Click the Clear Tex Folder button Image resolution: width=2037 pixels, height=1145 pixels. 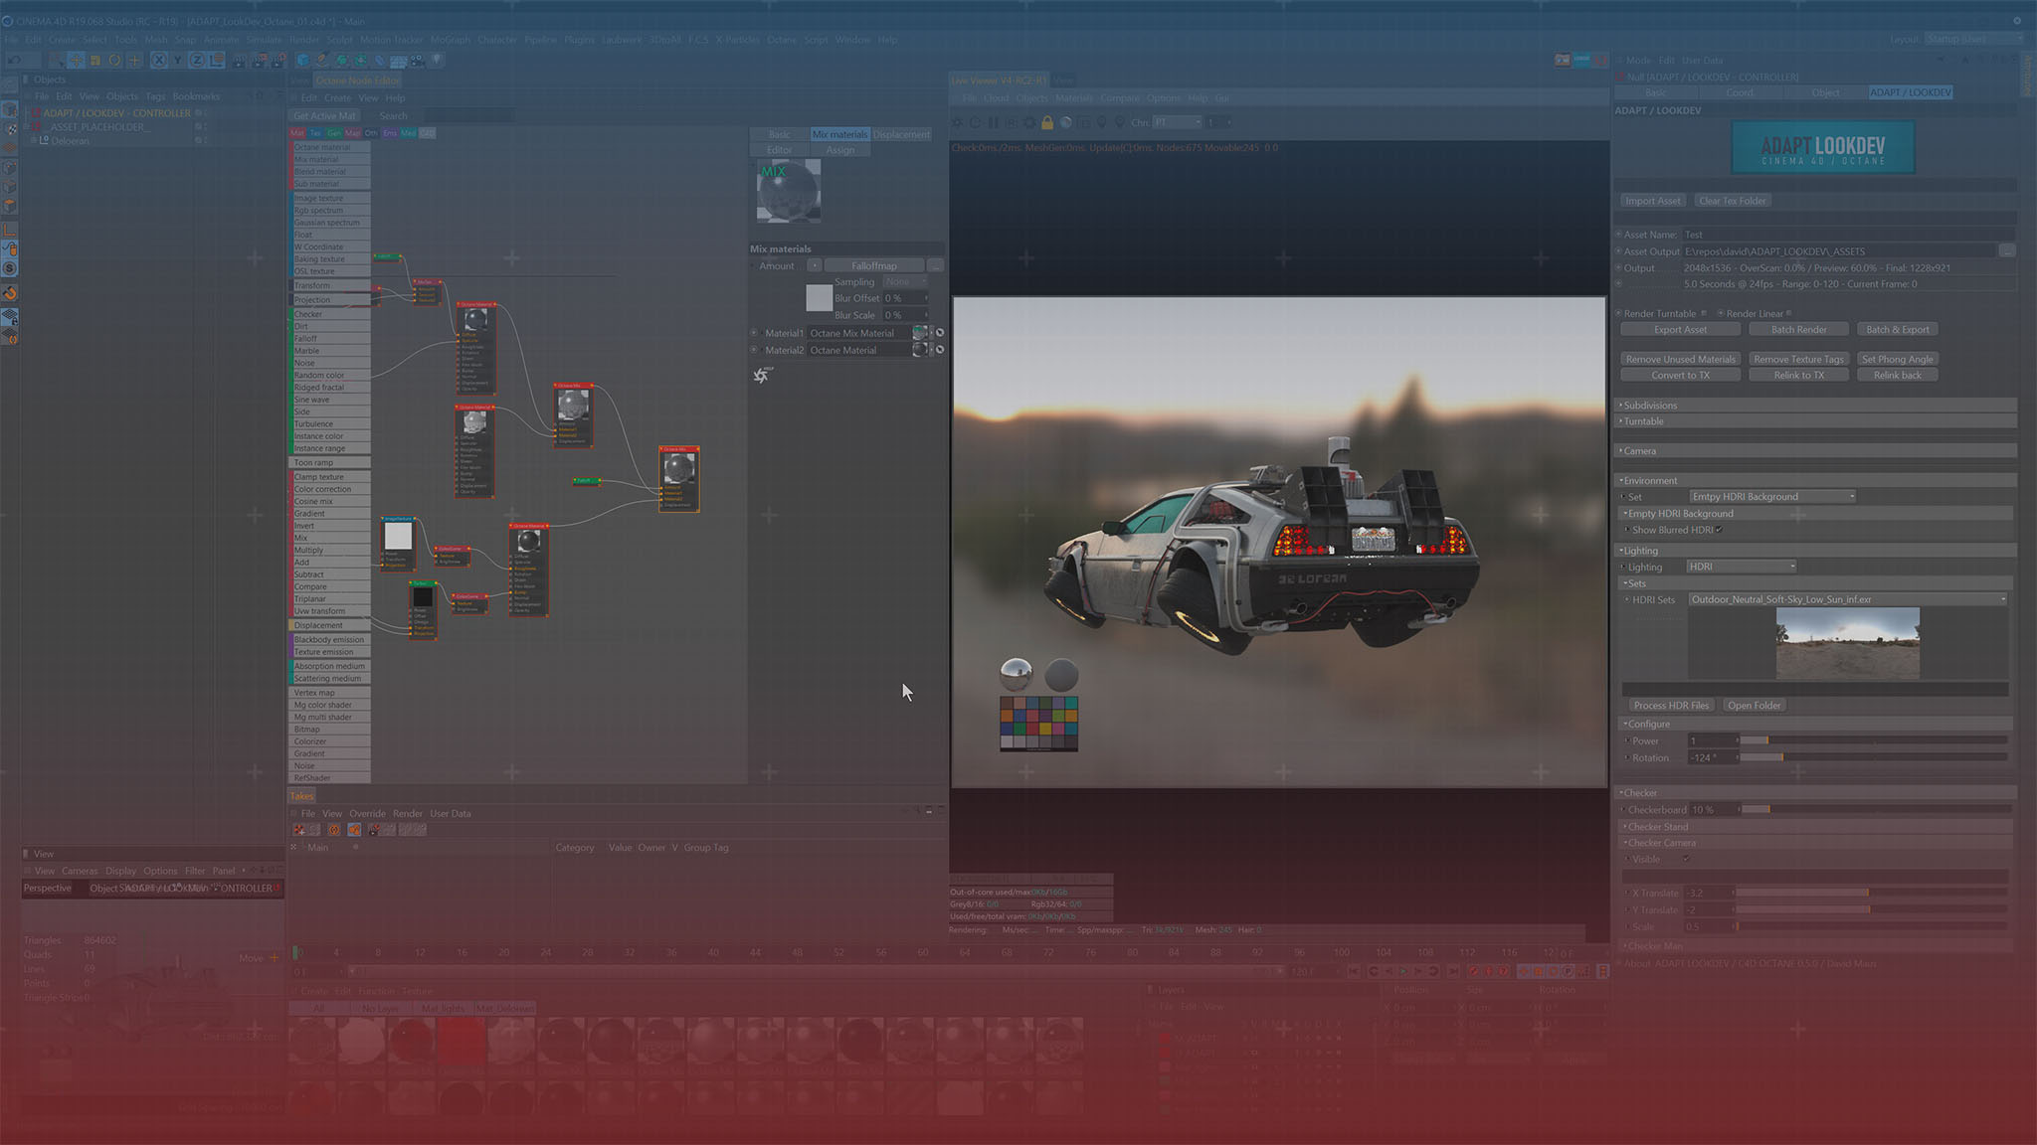click(1733, 201)
